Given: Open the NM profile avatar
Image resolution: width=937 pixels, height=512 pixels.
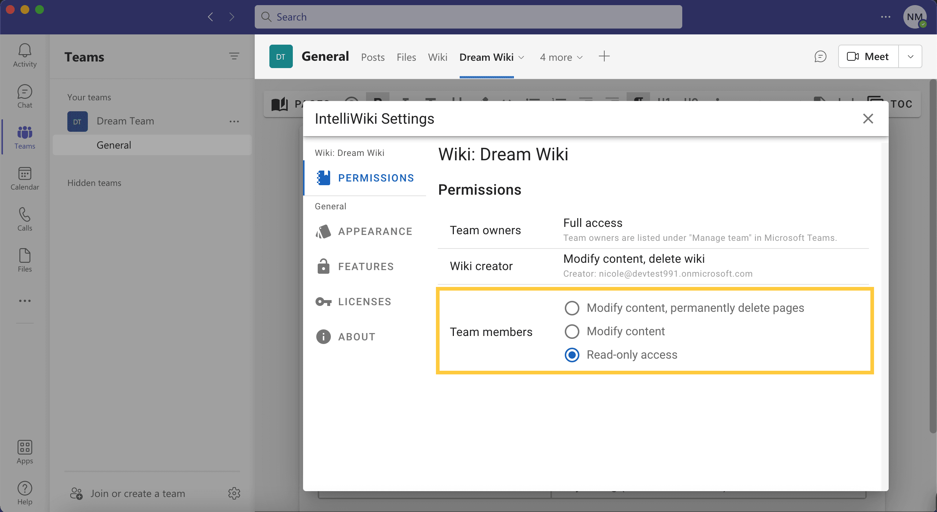Looking at the screenshot, I should (915, 17).
